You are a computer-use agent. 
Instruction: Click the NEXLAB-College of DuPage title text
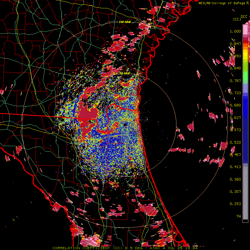(x=223, y=3)
